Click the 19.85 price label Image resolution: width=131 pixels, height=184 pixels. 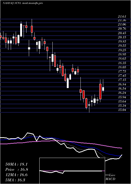pyautogui.click(x=122, y=42)
